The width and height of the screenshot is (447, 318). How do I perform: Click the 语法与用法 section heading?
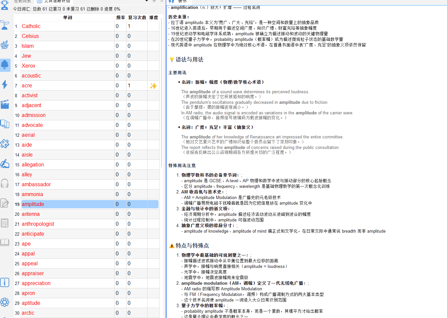click(x=190, y=60)
